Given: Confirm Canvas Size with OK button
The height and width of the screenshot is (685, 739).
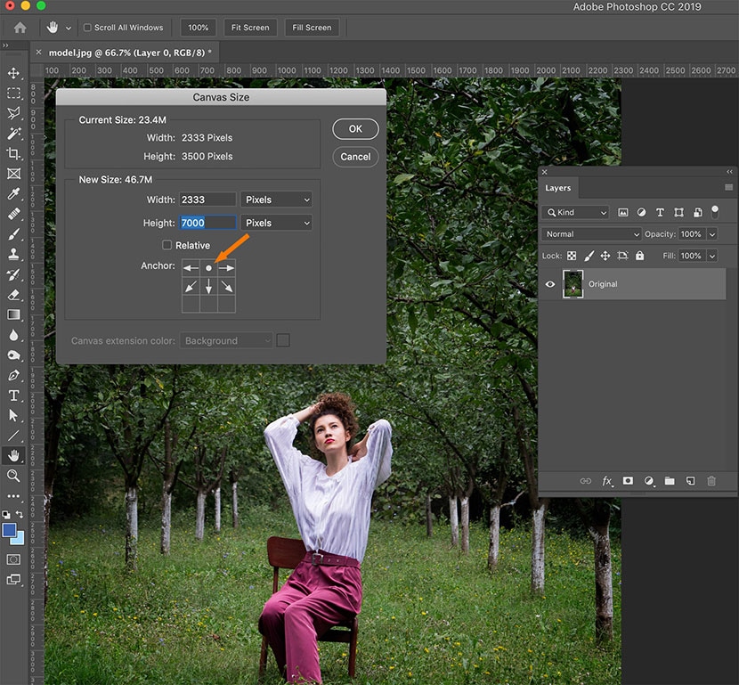Looking at the screenshot, I should pyautogui.click(x=355, y=129).
